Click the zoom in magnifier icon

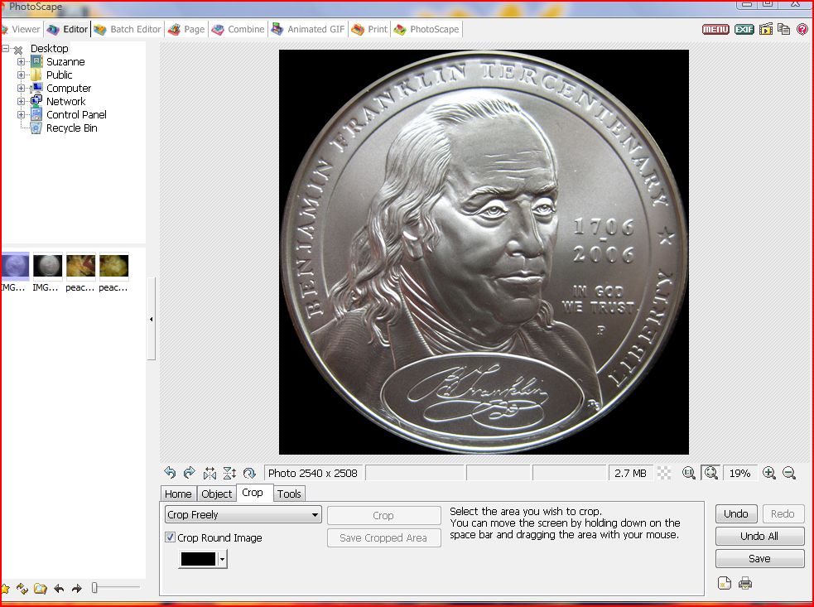[x=769, y=473]
